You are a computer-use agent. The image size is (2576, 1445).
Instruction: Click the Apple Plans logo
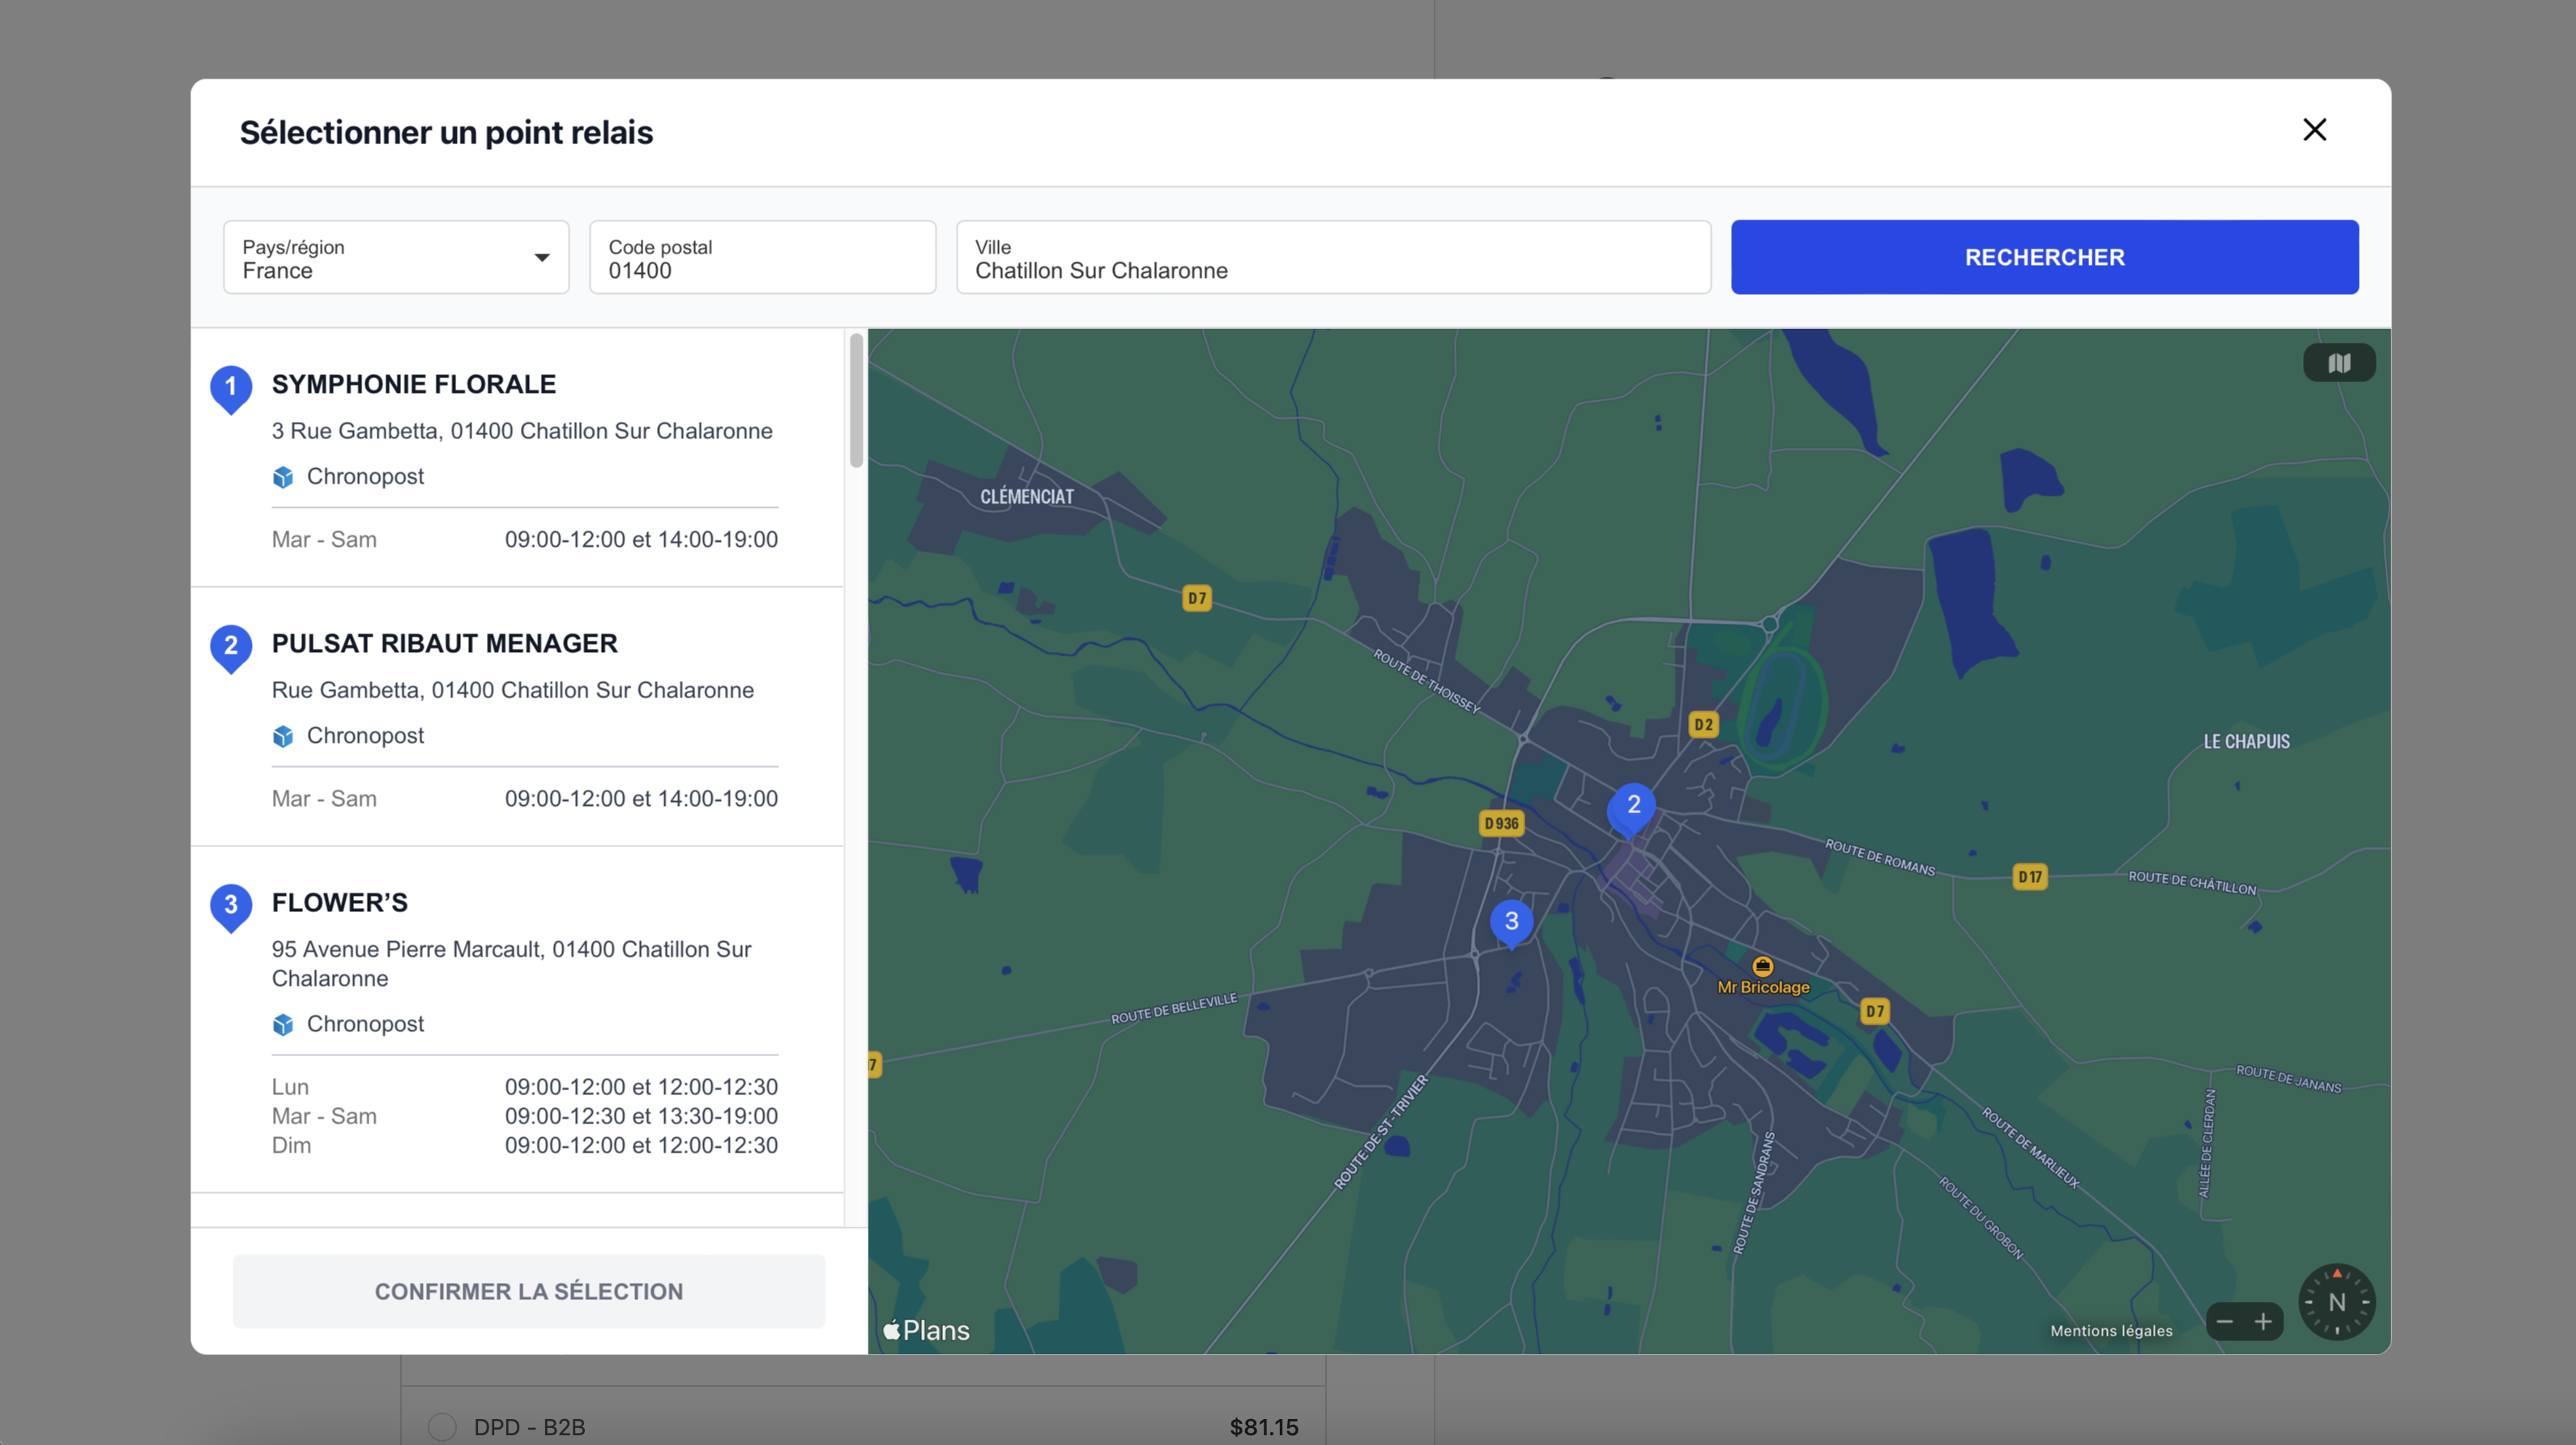coord(926,1330)
